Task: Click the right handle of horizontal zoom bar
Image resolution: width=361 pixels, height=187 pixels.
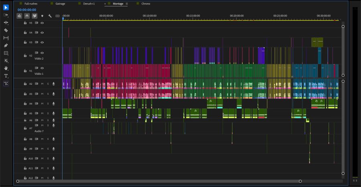Action: tap(300, 181)
